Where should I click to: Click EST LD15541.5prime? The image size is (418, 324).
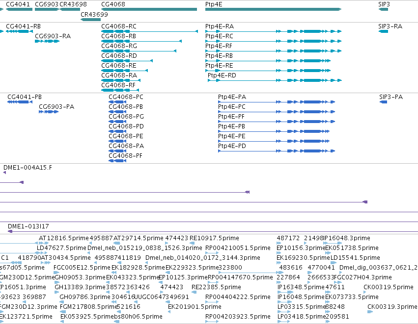point(355,258)
